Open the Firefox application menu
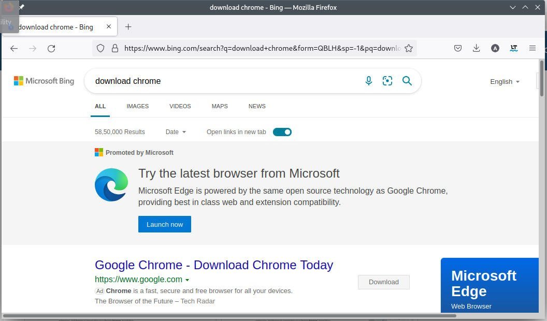547x321 pixels. (532, 48)
